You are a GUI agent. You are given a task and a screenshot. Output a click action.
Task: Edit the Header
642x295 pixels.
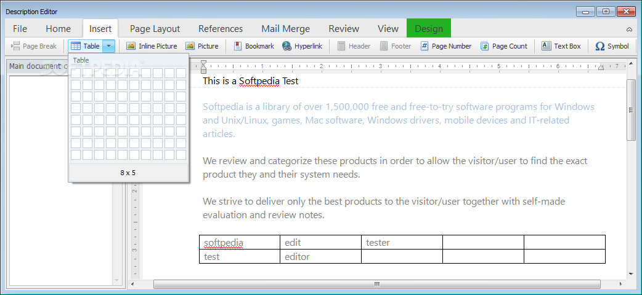(354, 46)
